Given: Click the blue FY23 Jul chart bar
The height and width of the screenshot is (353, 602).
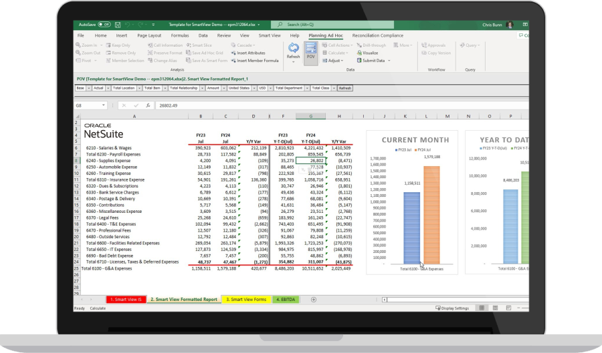Looking at the screenshot, I should point(411,228).
